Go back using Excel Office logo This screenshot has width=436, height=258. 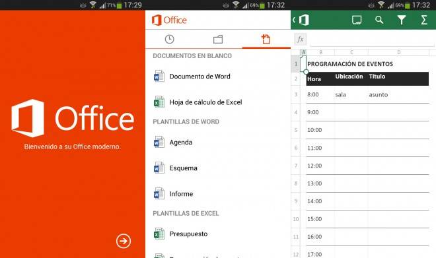point(301,20)
